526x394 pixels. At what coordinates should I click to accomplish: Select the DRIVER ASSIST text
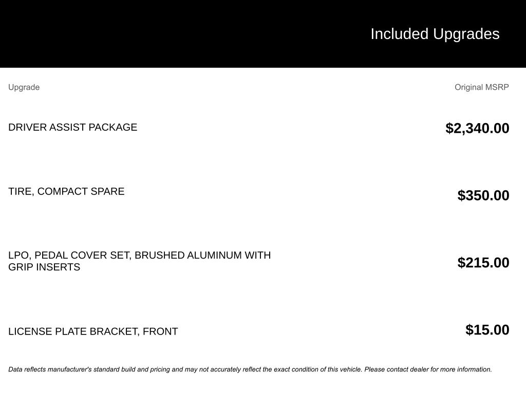click(47, 127)
